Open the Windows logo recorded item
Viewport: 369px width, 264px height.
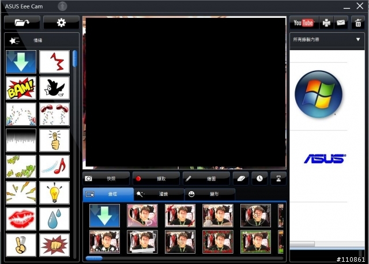(318, 94)
